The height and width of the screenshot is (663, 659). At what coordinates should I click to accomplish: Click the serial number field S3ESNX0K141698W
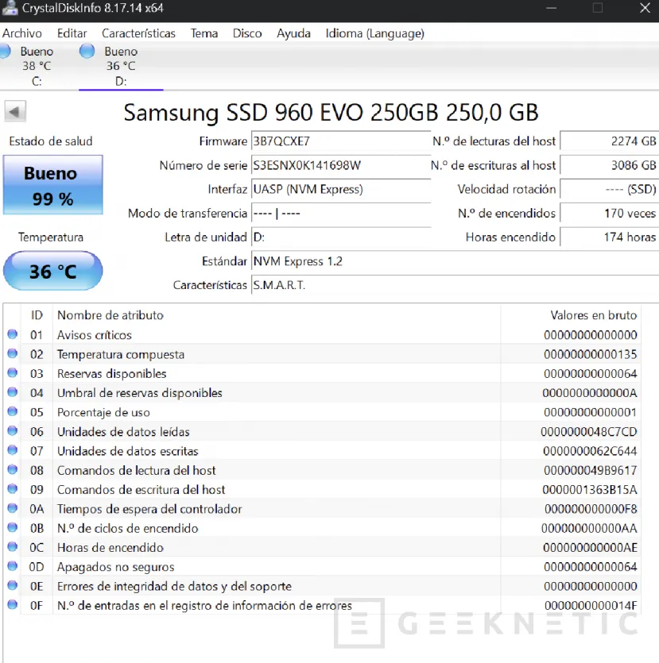341,165
